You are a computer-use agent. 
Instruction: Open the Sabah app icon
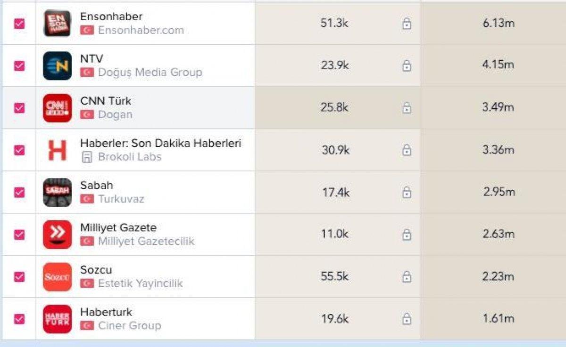pyautogui.click(x=57, y=192)
